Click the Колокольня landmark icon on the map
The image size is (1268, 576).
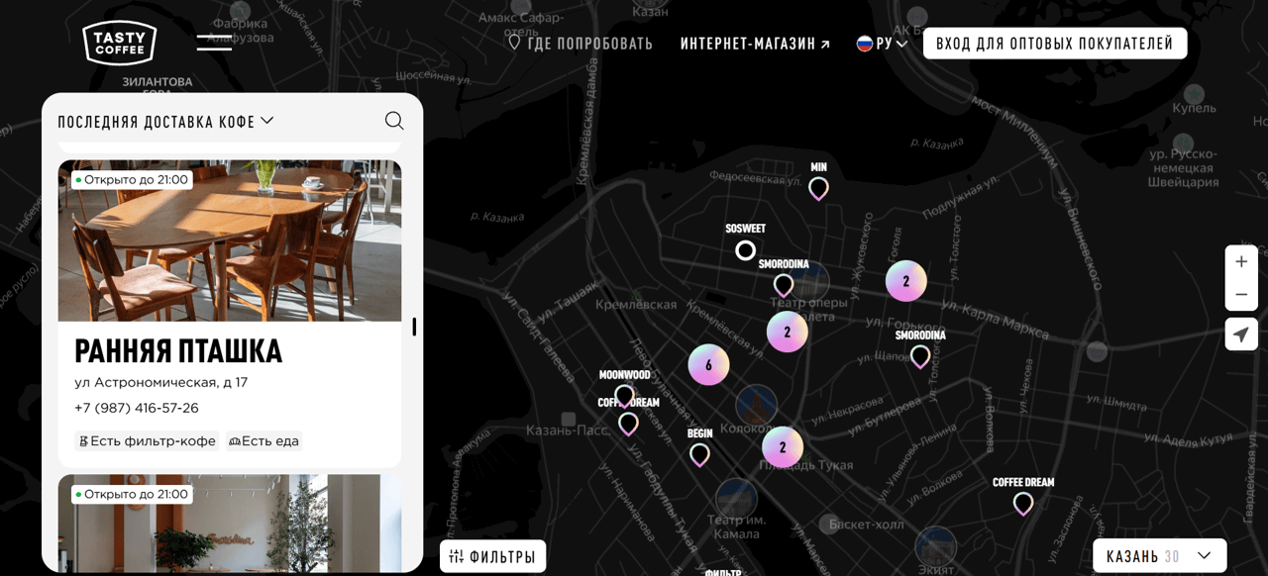[756, 405]
